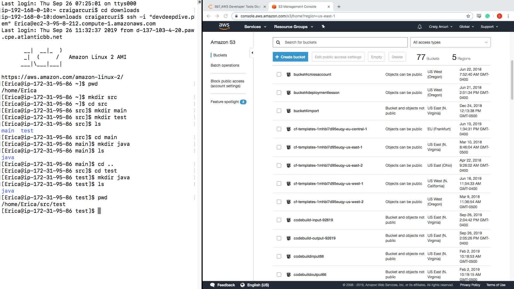Tick the cf-templates us-east-2 bucket checkbox
This screenshot has width=514, height=289.
coord(279,165)
